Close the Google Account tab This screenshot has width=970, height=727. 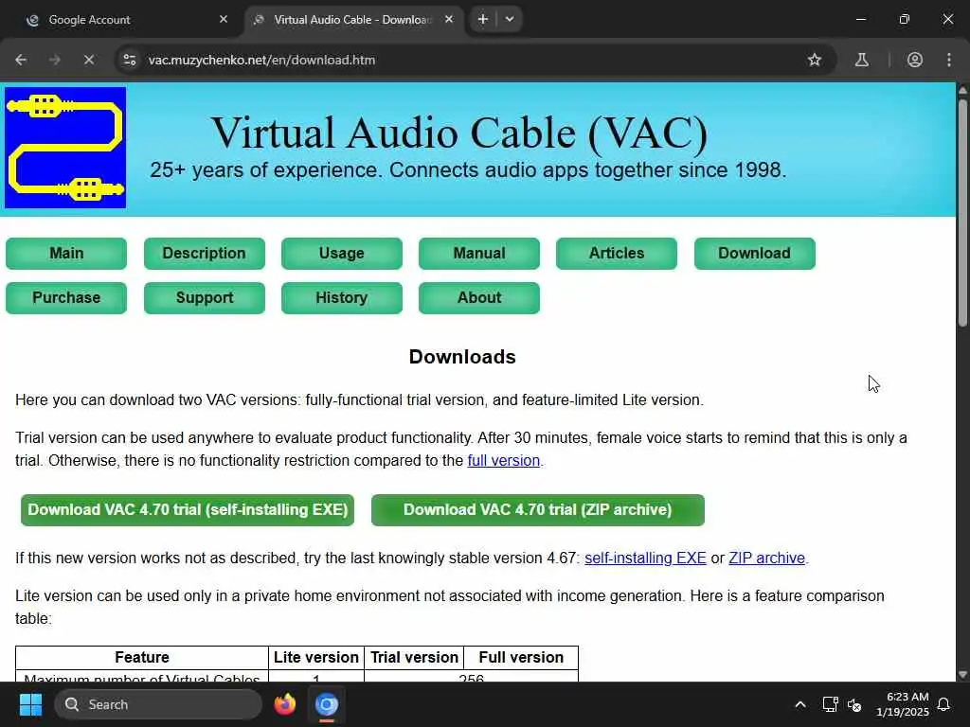[x=224, y=19]
